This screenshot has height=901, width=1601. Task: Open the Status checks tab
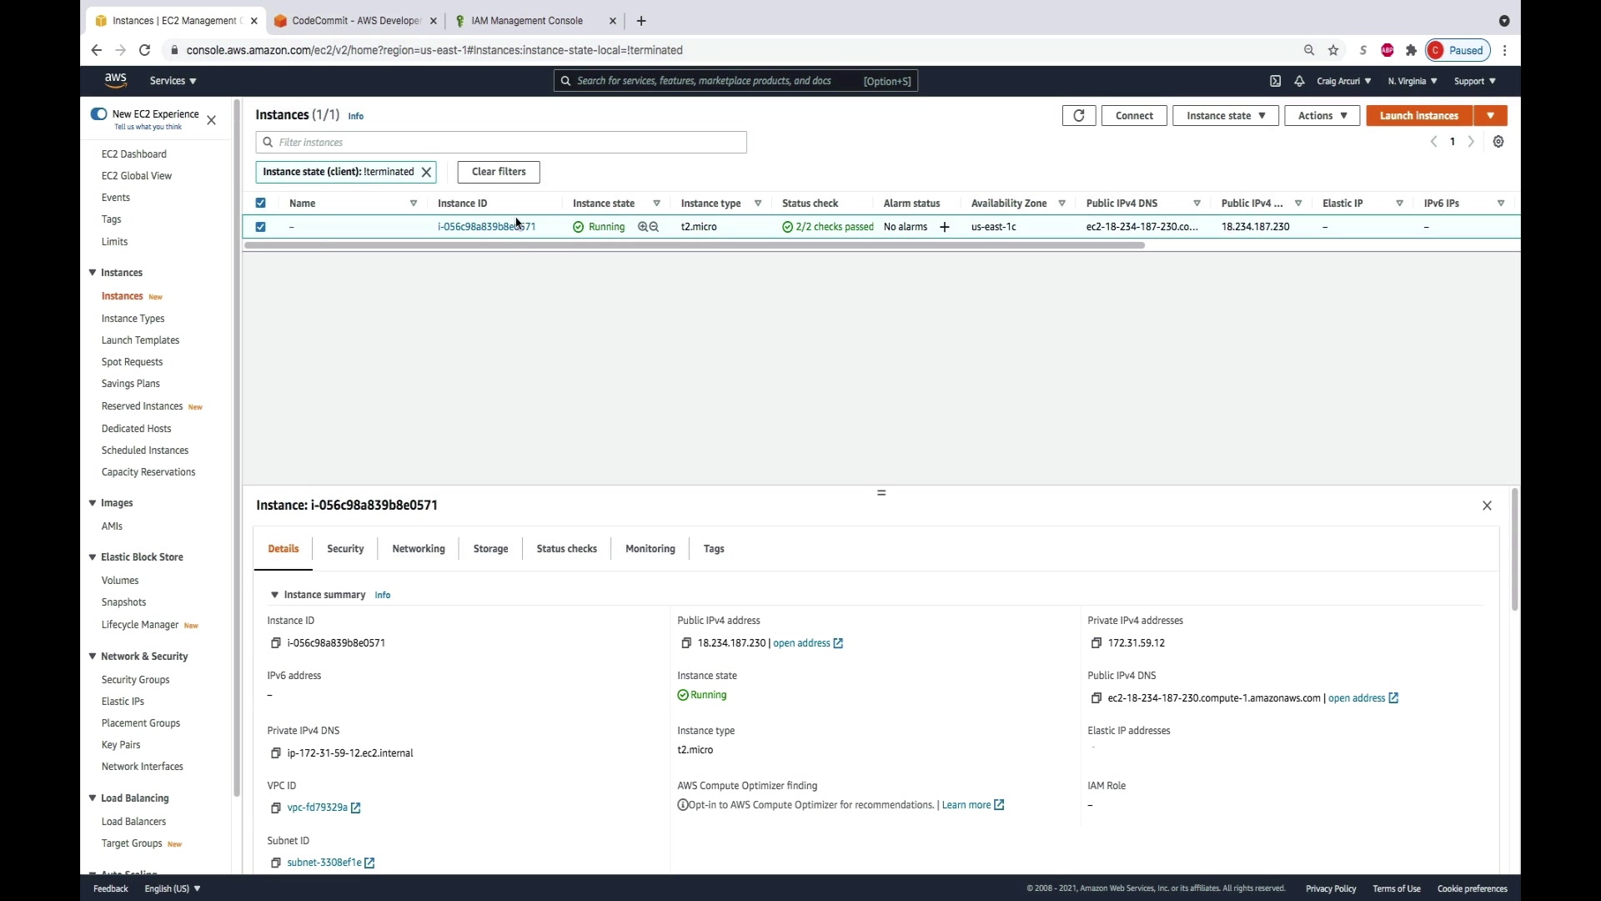click(566, 549)
